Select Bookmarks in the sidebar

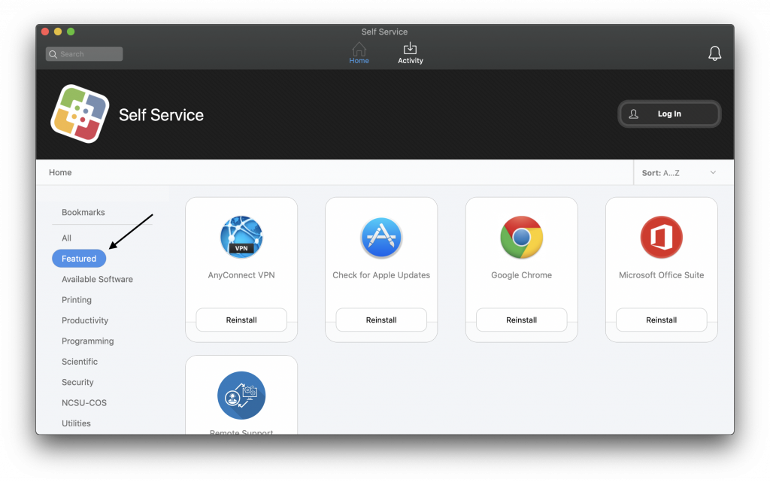pyautogui.click(x=83, y=212)
